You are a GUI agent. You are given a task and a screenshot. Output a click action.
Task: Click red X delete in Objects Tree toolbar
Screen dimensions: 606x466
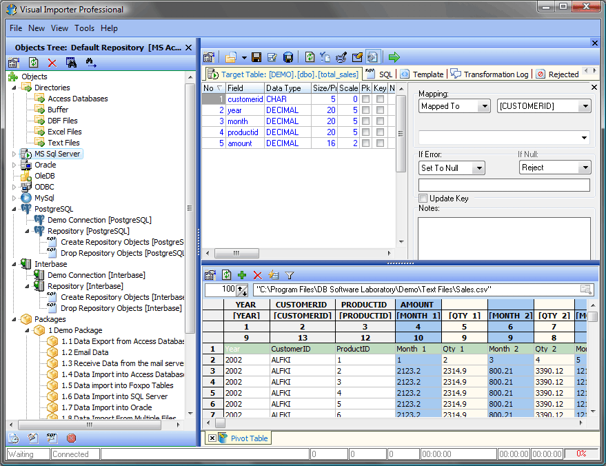pos(52,63)
